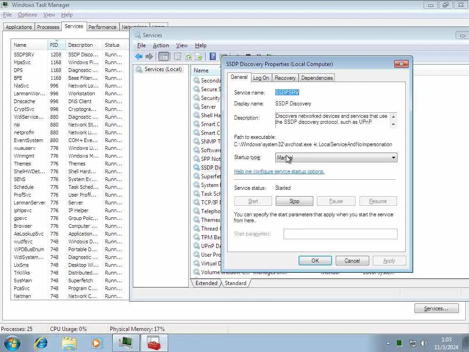Open the Windows Start orb
The image size is (469, 352).
(x=12, y=343)
